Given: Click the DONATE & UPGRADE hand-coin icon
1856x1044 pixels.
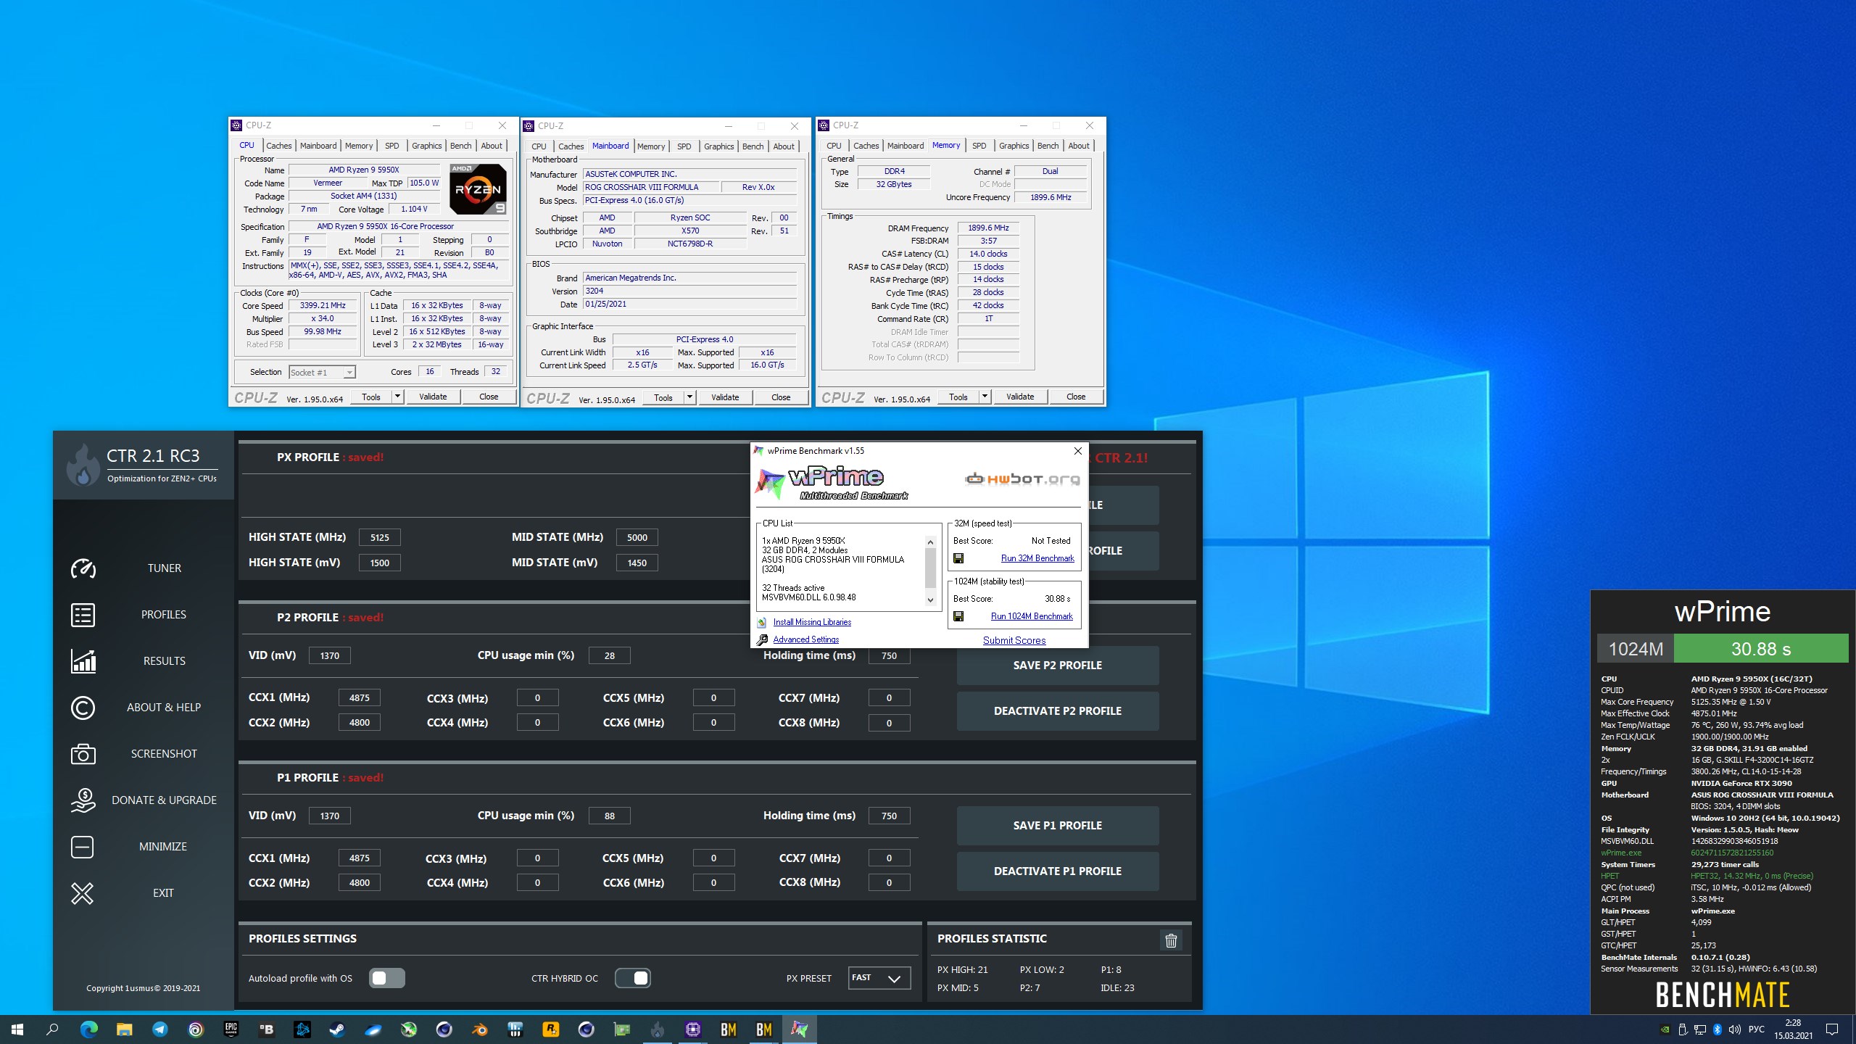Looking at the screenshot, I should click(x=83, y=800).
